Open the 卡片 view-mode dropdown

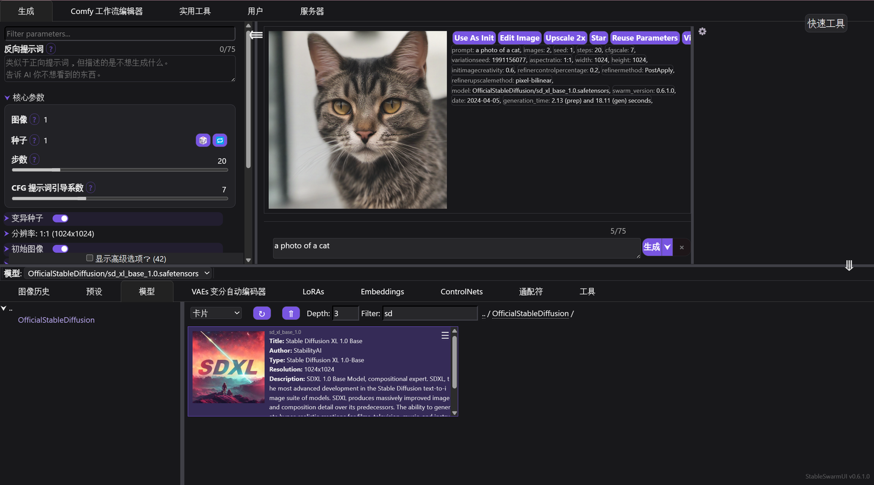[x=216, y=313]
